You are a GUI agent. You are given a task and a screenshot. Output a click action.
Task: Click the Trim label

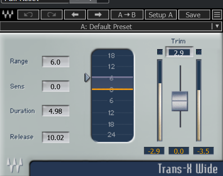pos(179,41)
